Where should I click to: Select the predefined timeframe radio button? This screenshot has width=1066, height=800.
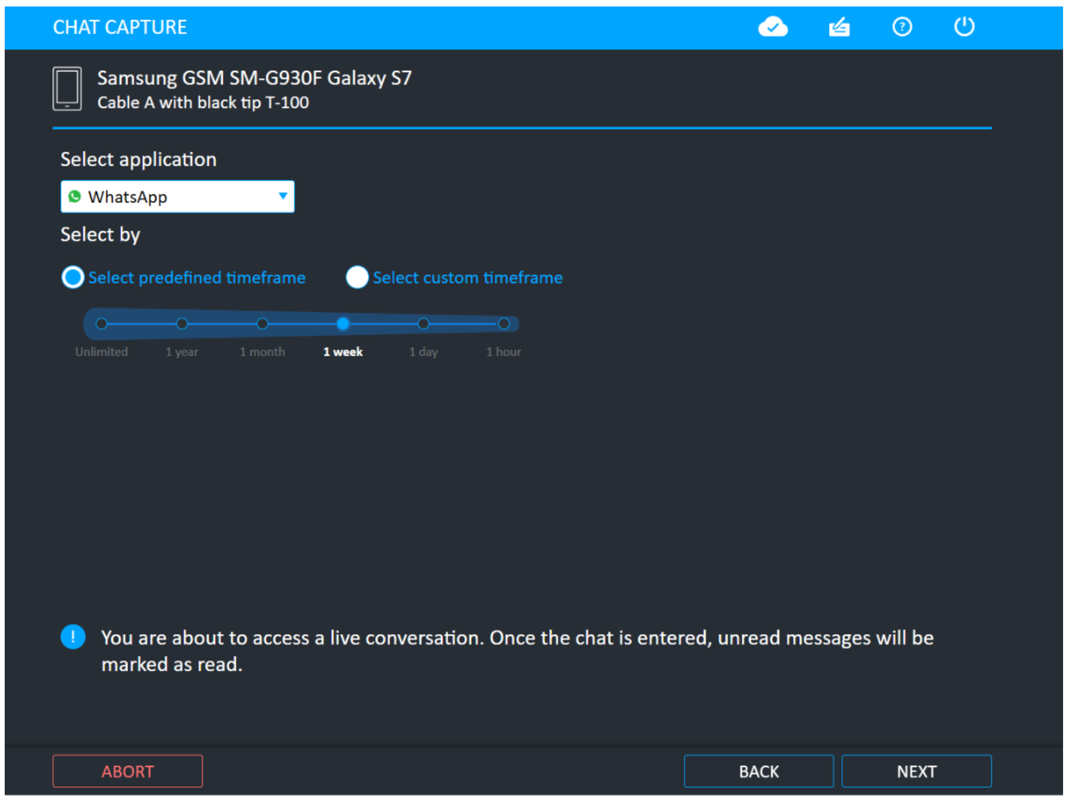pyautogui.click(x=73, y=277)
